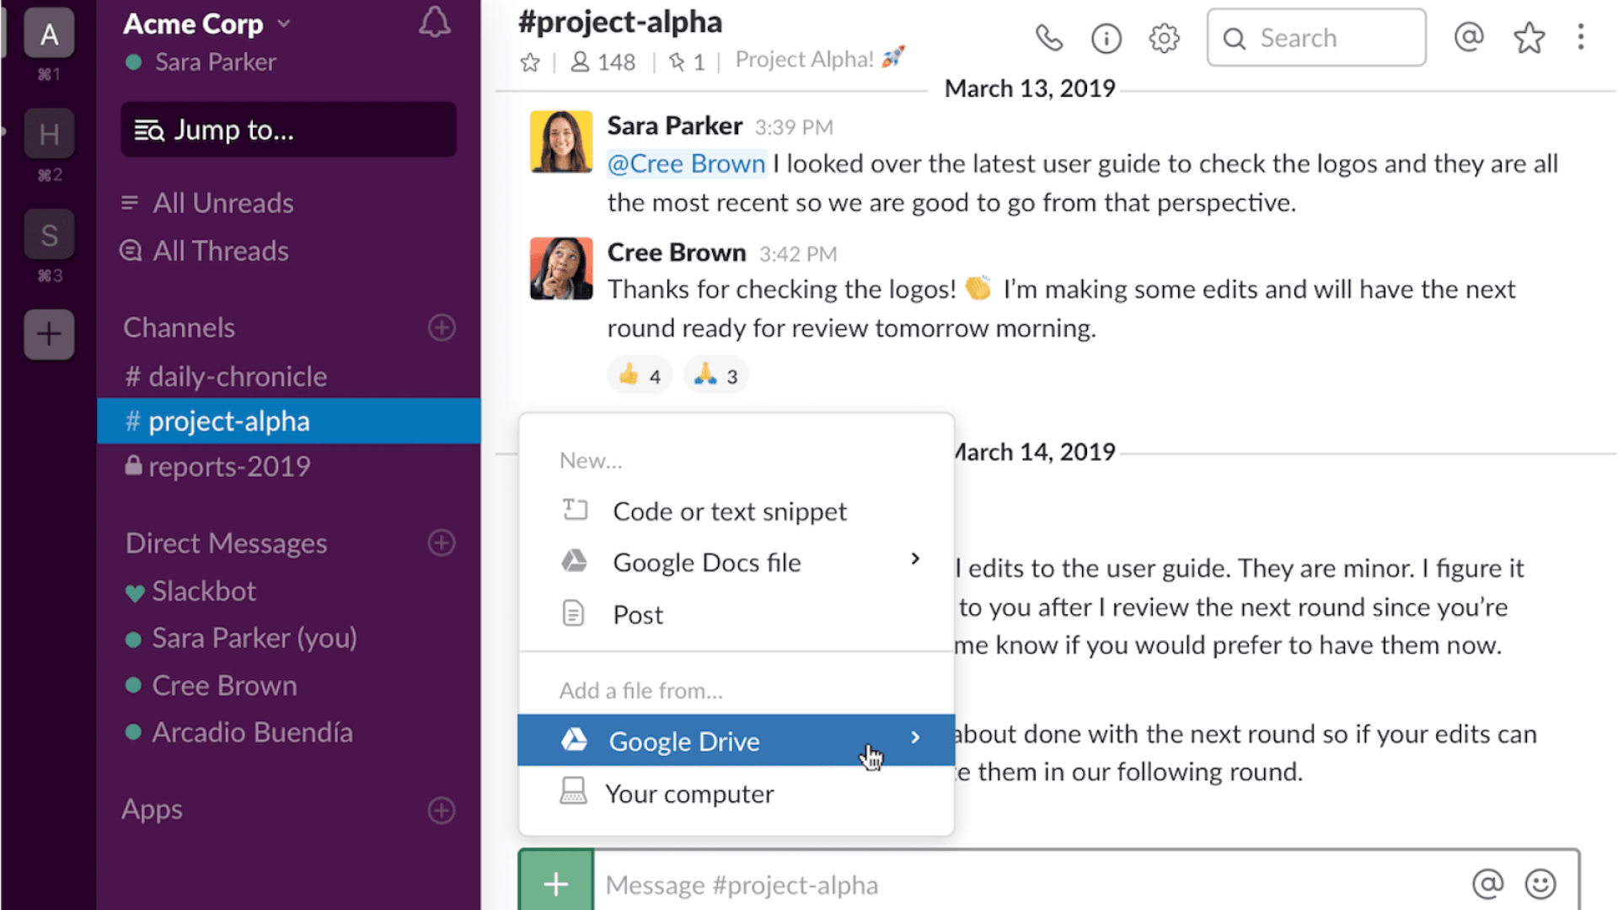Show mentions with header @ icon
Image resolution: width=1618 pixels, height=910 pixels.
coord(1469,37)
